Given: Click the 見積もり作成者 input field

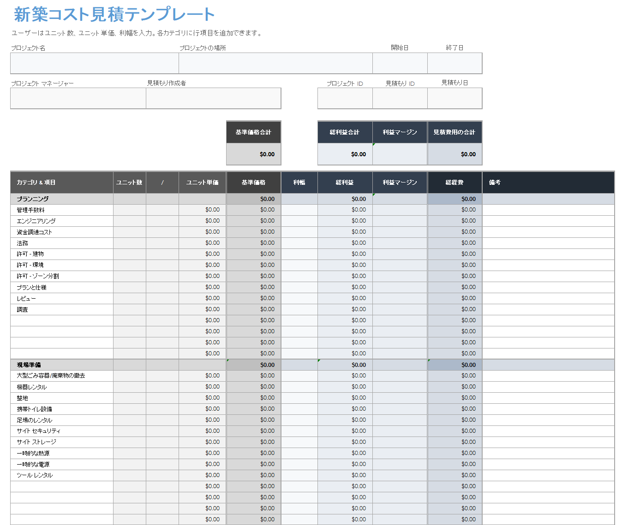Looking at the screenshot, I should [214, 98].
